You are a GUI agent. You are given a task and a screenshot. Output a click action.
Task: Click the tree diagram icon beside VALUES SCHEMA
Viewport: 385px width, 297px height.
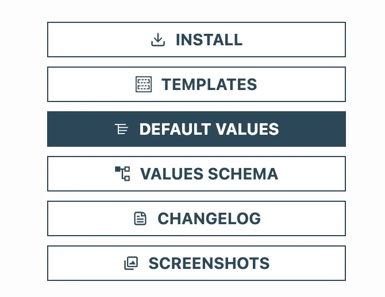122,174
